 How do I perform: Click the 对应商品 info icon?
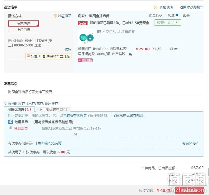tap(55, 16)
